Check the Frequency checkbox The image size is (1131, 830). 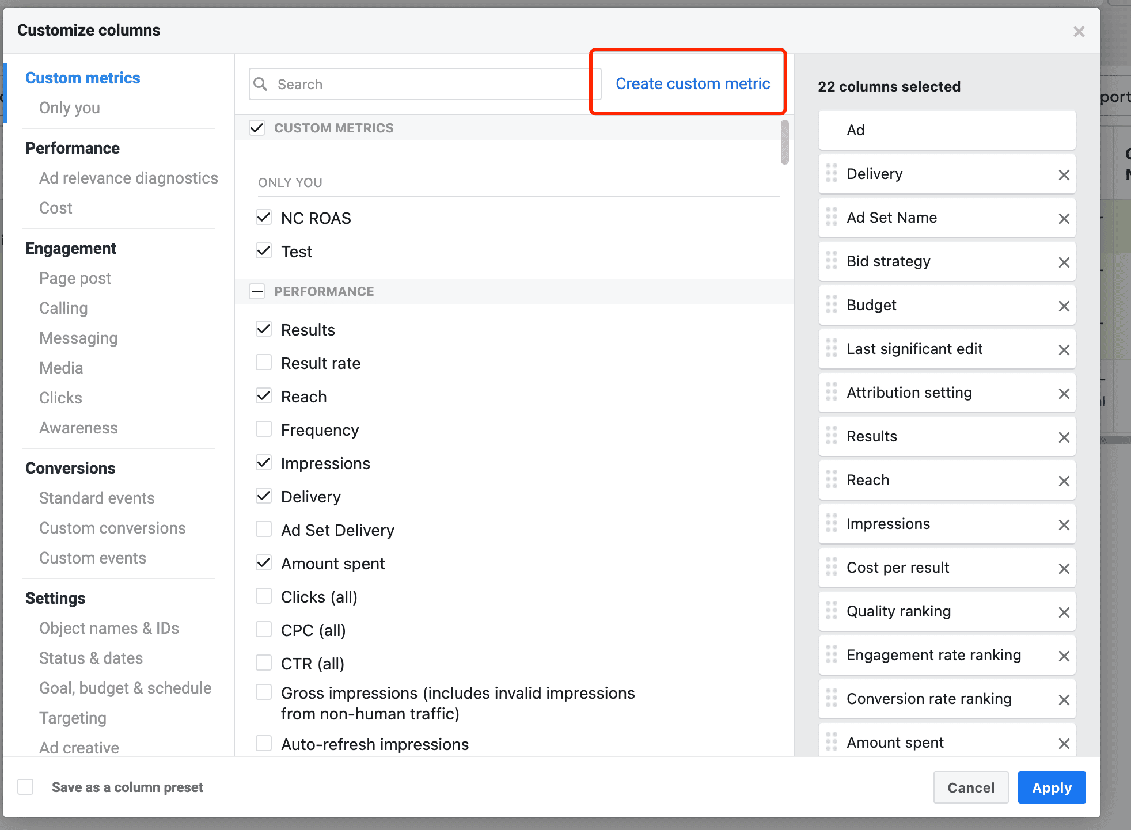coord(264,429)
